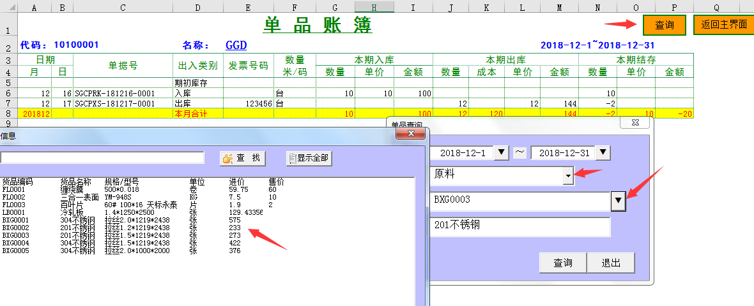Select column header C
Image resolution: width=754 pixels, height=306 pixels.
[x=123, y=7]
